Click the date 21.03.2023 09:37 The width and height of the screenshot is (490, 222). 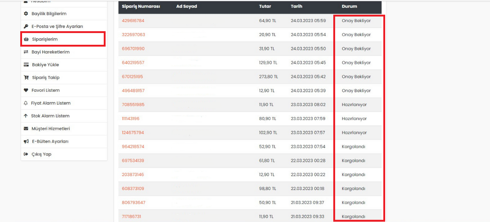click(x=308, y=203)
